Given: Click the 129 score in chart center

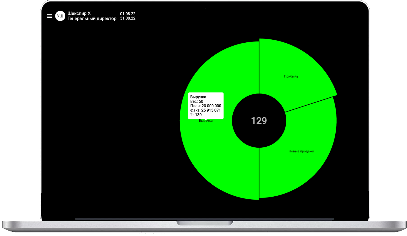Looking at the screenshot, I should tap(259, 121).
